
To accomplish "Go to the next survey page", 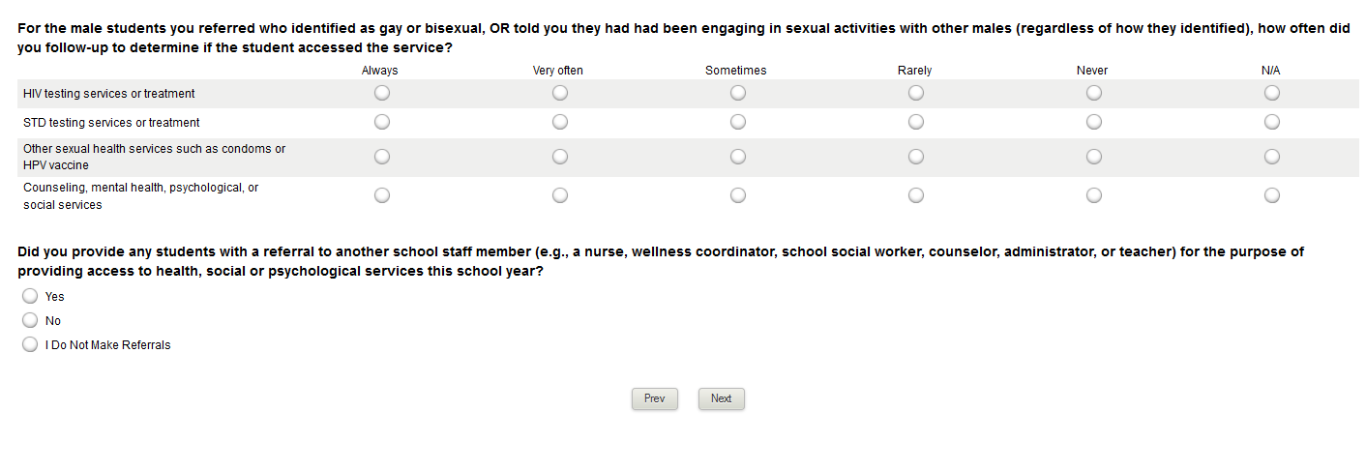I will (x=722, y=398).
